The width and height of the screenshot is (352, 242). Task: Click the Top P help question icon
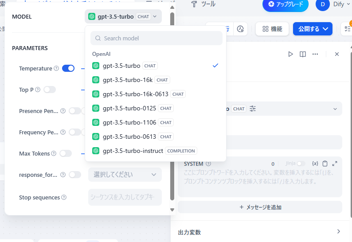(x=38, y=90)
